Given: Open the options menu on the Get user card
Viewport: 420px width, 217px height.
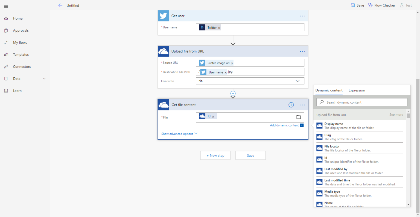Looking at the screenshot, I should pos(302,16).
